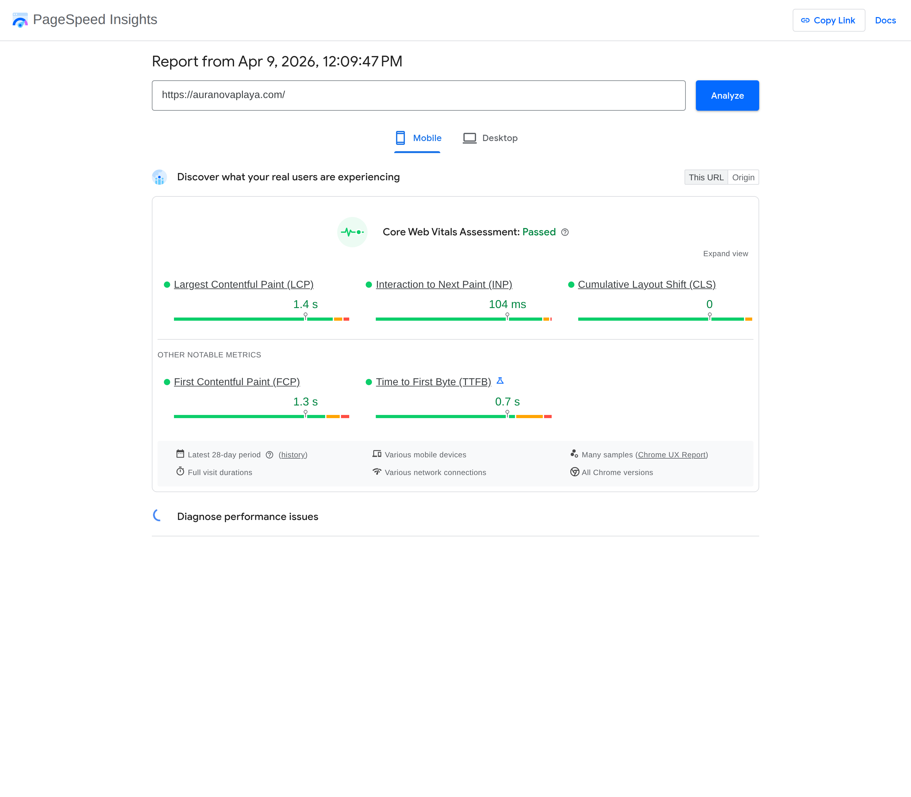Click the PageSpeed Insights logo icon
911x797 pixels.
point(20,20)
